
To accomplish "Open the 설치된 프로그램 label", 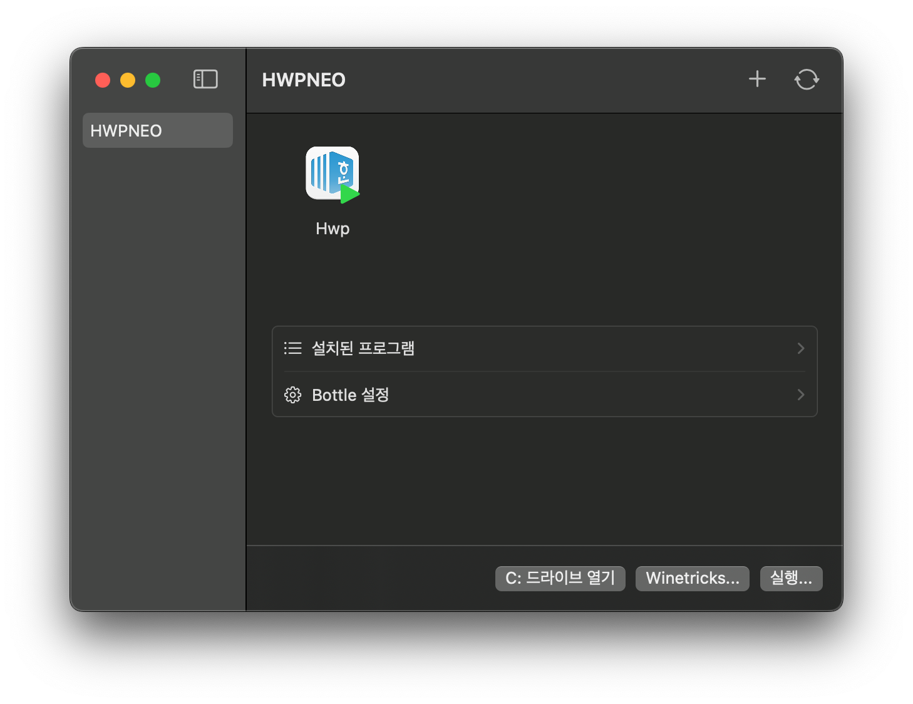I will (x=363, y=348).
